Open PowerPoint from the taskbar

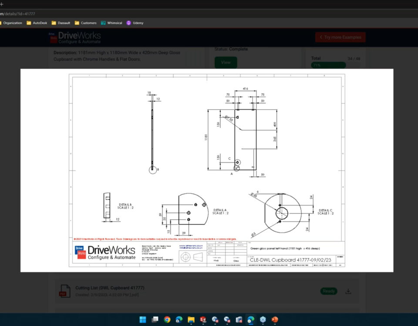276,319
